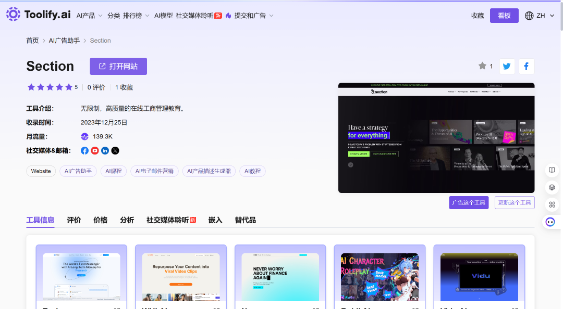Screen dimensions: 563x309
Task: Click the flame icon before 提交和广告
Action: tap(228, 16)
